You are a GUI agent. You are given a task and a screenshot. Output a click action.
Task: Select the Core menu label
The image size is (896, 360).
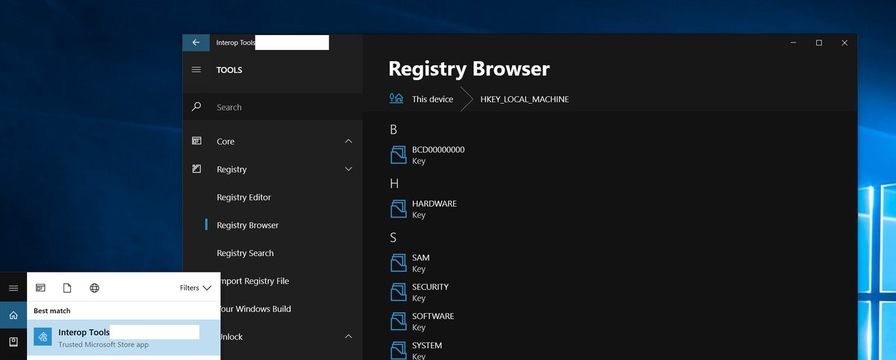coord(225,141)
